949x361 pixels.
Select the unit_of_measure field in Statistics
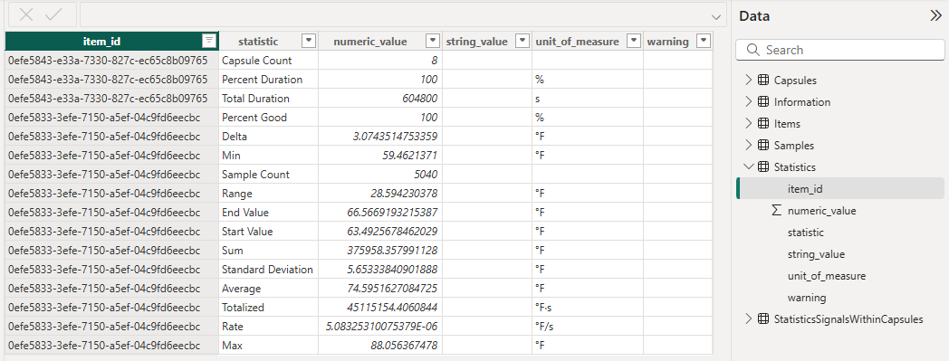coord(827,276)
